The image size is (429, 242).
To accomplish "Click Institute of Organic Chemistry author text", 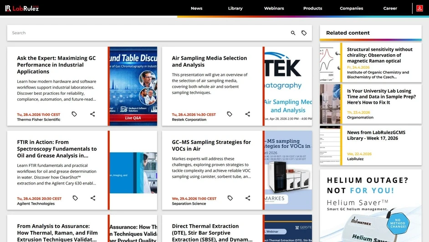I will pyautogui.click(x=378, y=75).
